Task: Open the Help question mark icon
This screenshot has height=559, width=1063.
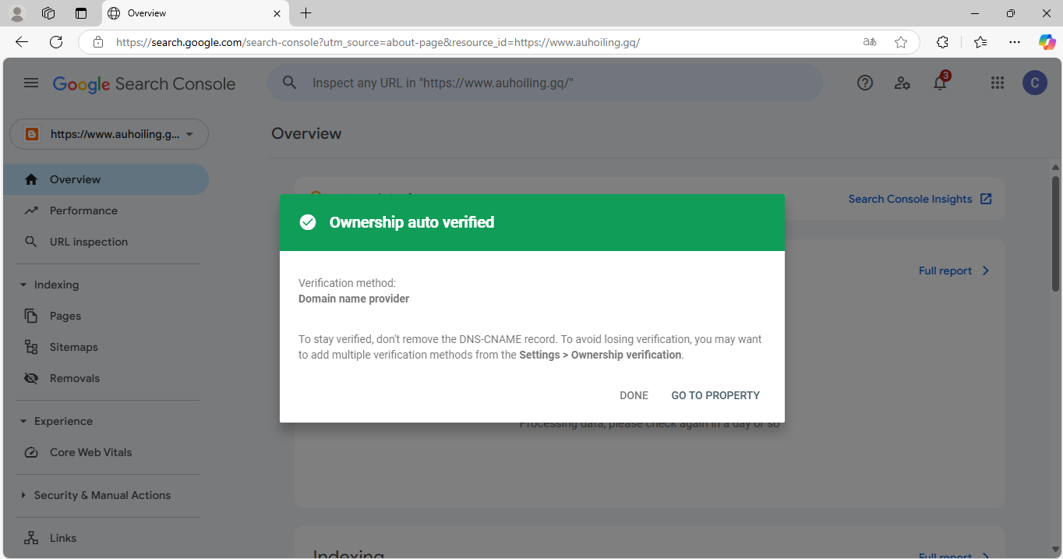Action: 865,83
